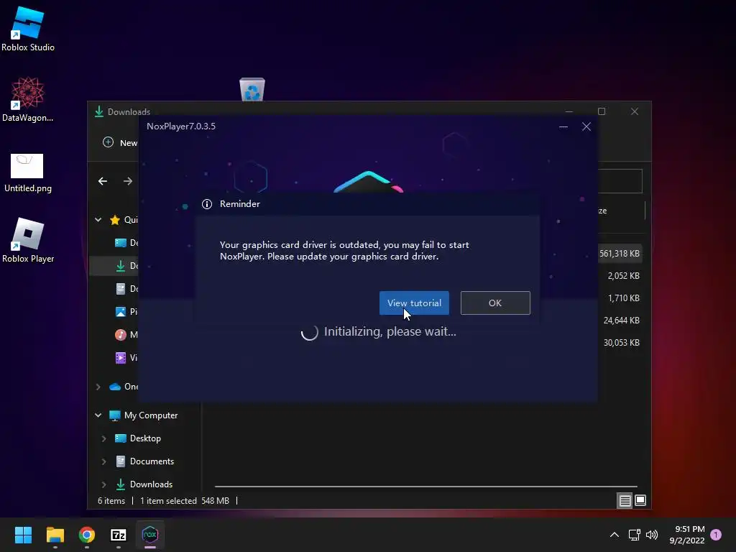The image size is (736, 552).
Task: Click the New button in Downloads window
Action: point(120,143)
